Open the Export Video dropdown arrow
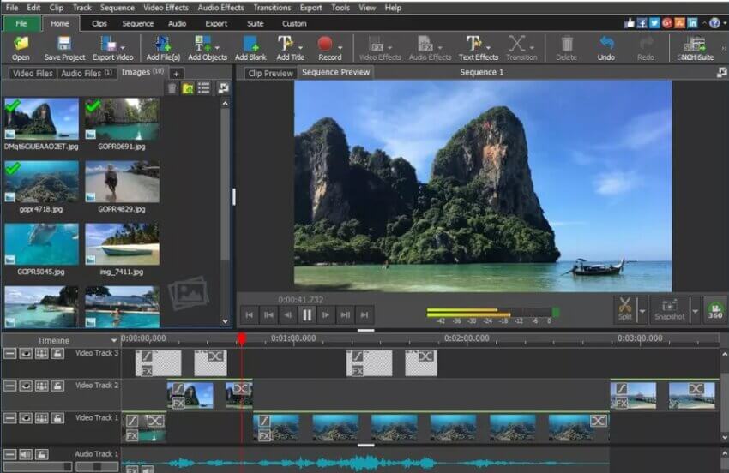 click(x=123, y=47)
